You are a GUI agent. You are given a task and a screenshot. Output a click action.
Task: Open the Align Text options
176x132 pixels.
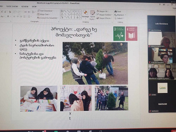43,14
